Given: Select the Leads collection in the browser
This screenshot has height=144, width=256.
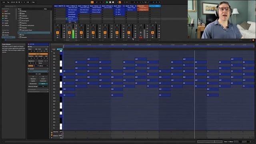Looking at the screenshot, I should (x=6, y=23).
